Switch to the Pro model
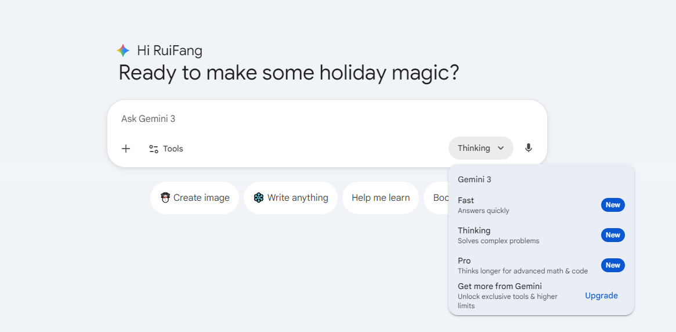This screenshot has width=676, height=332. click(511, 265)
